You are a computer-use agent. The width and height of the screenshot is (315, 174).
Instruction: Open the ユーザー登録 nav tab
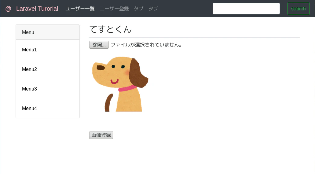114,9
